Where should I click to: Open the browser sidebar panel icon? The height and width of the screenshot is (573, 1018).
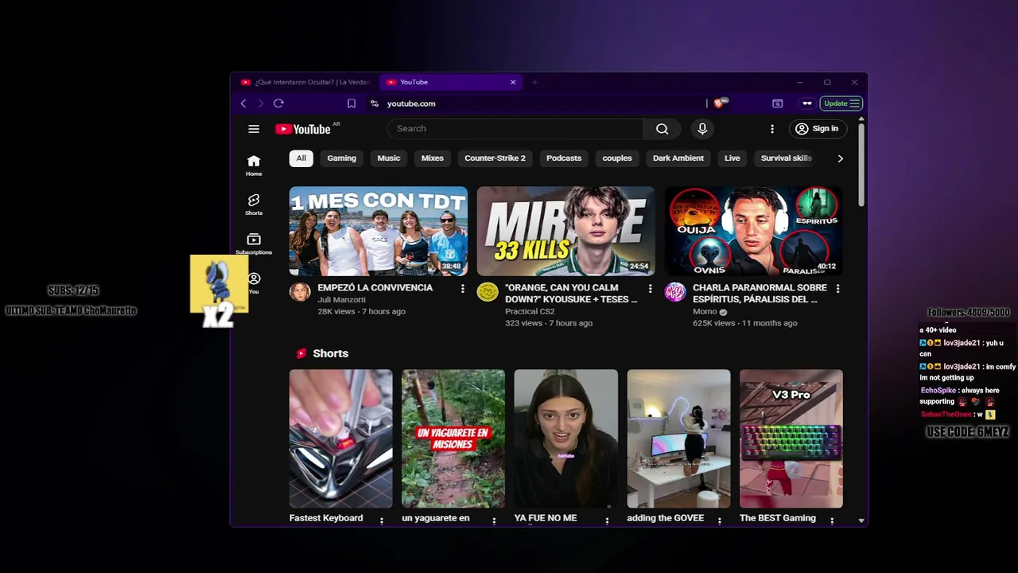tap(778, 103)
